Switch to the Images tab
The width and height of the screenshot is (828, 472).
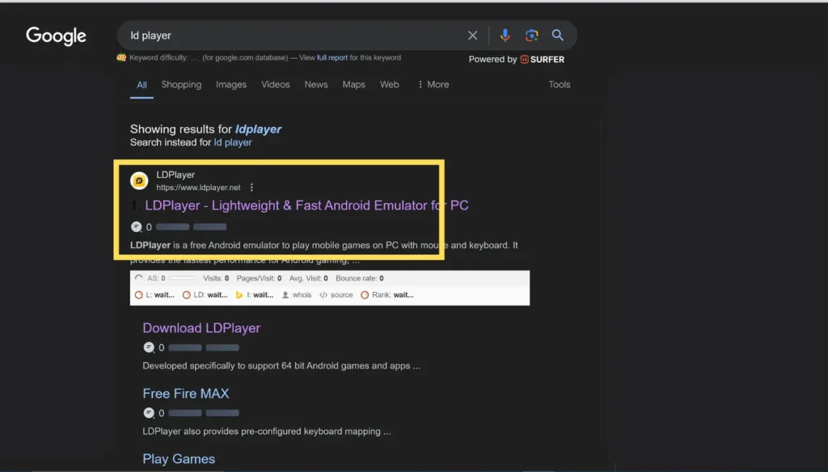[x=231, y=84]
